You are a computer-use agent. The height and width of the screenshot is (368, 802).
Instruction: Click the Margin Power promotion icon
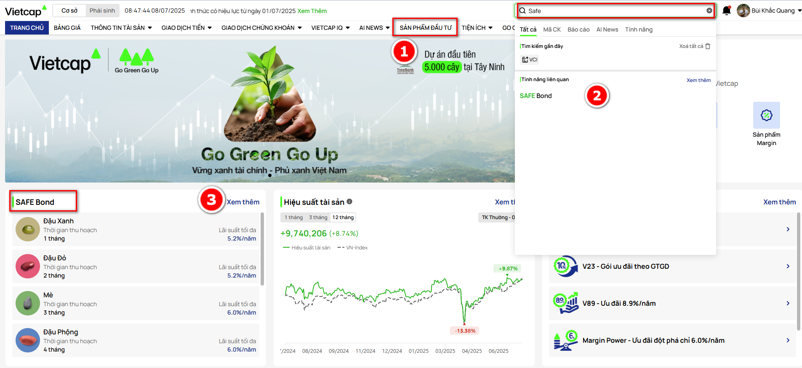coord(565,340)
